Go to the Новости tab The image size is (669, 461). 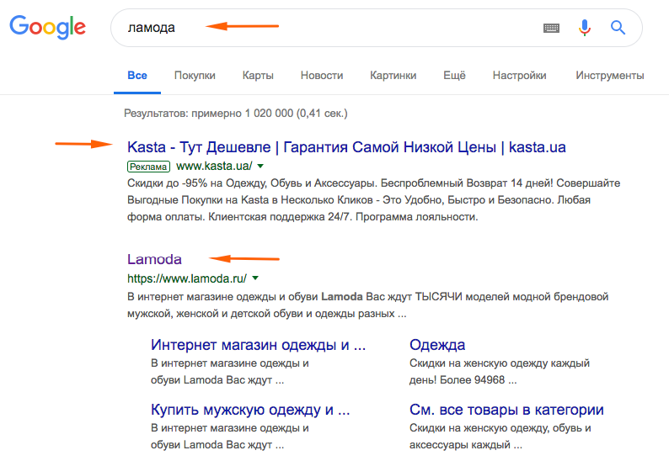321,76
